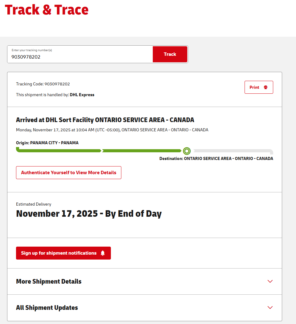The image size is (296, 324).
Task: Open the All Shipment Updates section title
Action: point(47,308)
